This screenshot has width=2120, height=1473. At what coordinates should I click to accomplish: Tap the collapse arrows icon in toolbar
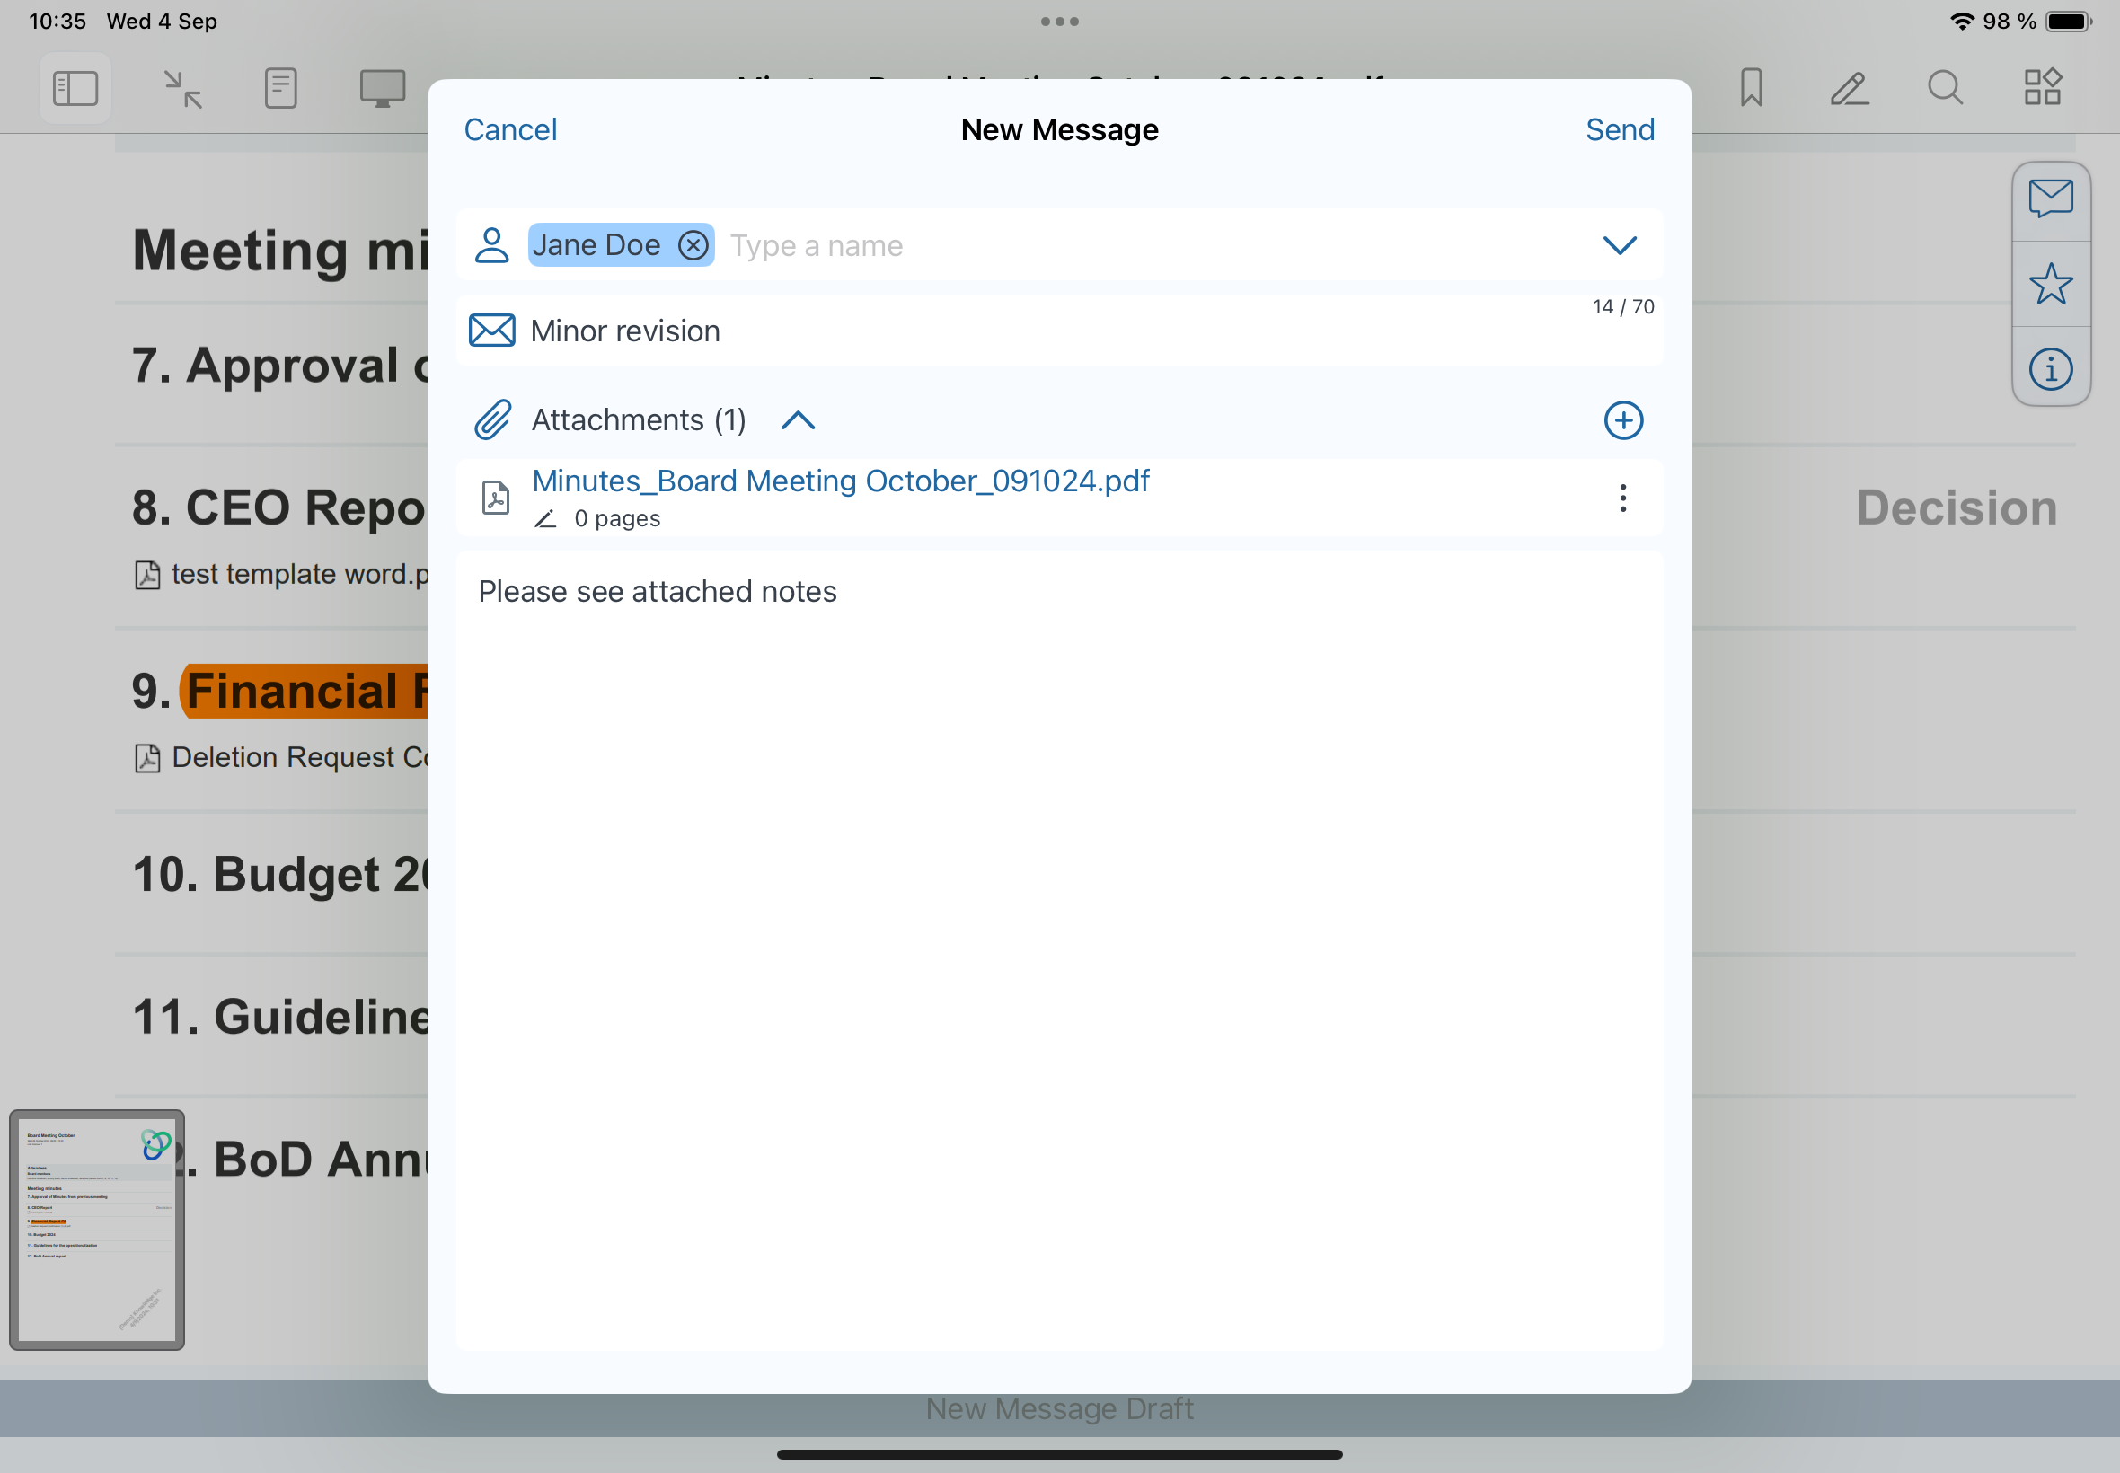pos(182,89)
